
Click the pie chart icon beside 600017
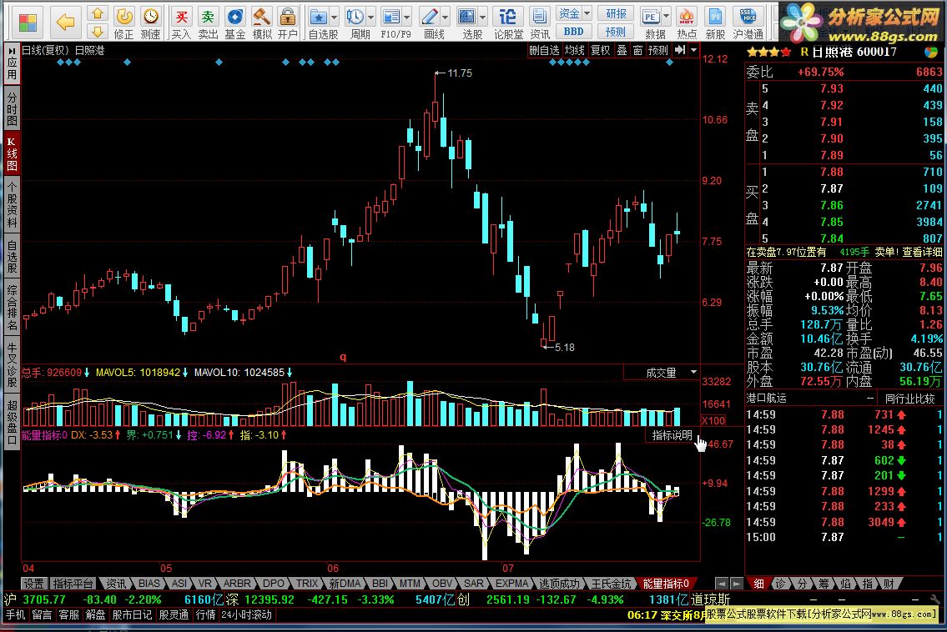931,52
